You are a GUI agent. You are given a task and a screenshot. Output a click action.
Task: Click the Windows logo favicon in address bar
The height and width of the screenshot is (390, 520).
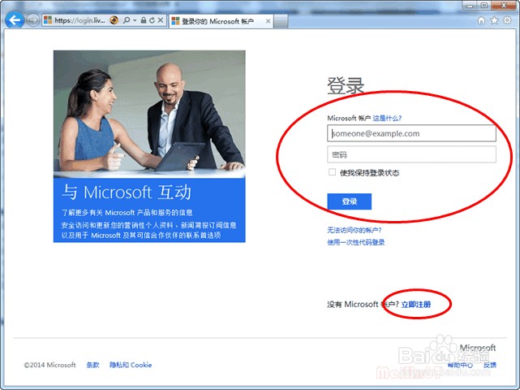coord(48,20)
